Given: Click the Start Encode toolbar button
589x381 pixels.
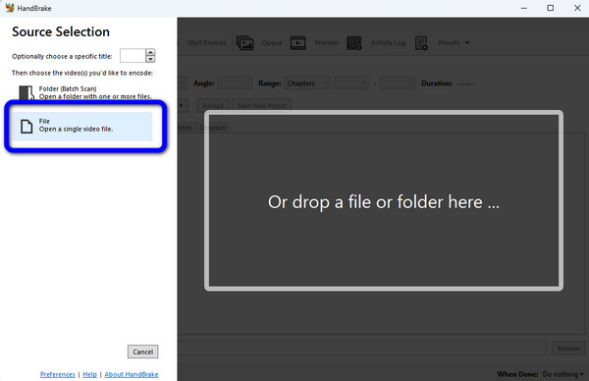Looking at the screenshot, I should [206, 43].
